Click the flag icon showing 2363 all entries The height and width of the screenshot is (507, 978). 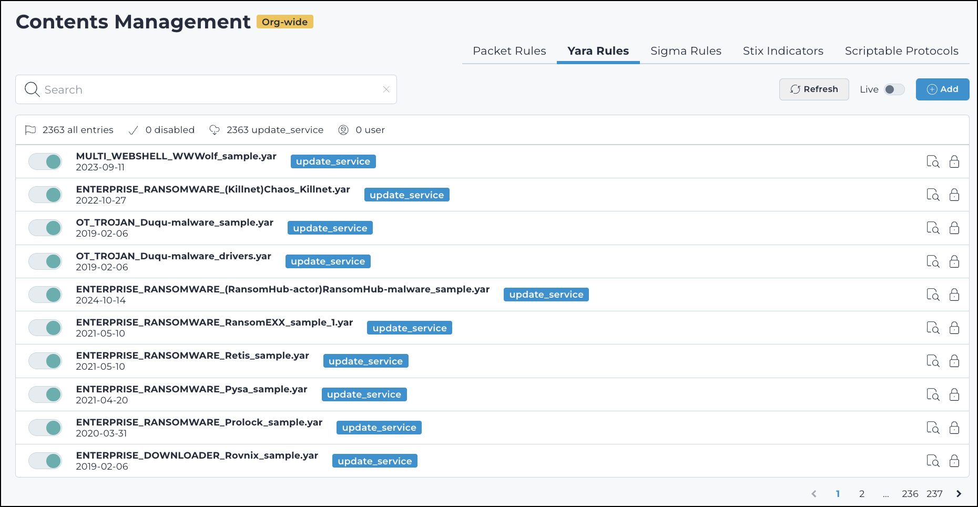(x=30, y=130)
